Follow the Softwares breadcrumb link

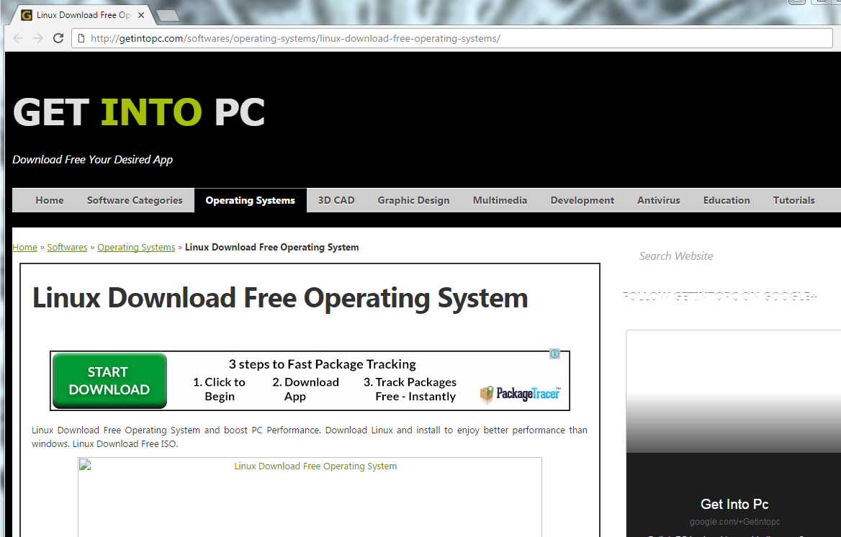(x=67, y=247)
